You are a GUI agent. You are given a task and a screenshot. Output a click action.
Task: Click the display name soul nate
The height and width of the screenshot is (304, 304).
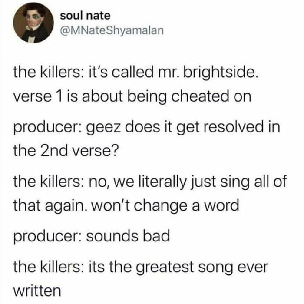pos(85,16)
